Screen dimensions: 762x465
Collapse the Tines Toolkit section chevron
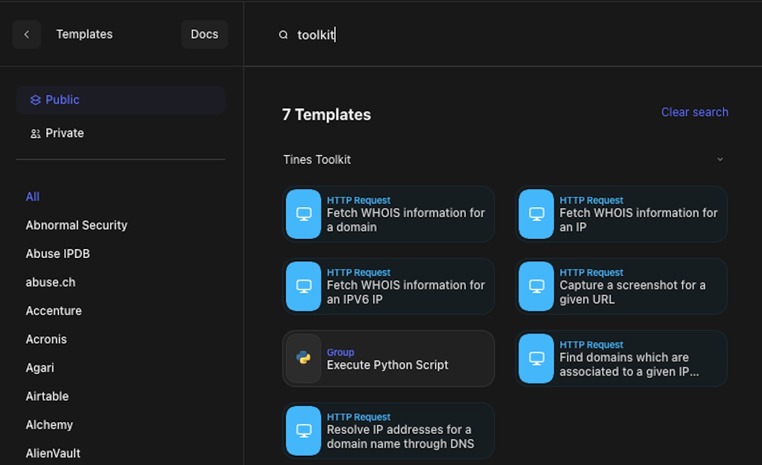720,160
